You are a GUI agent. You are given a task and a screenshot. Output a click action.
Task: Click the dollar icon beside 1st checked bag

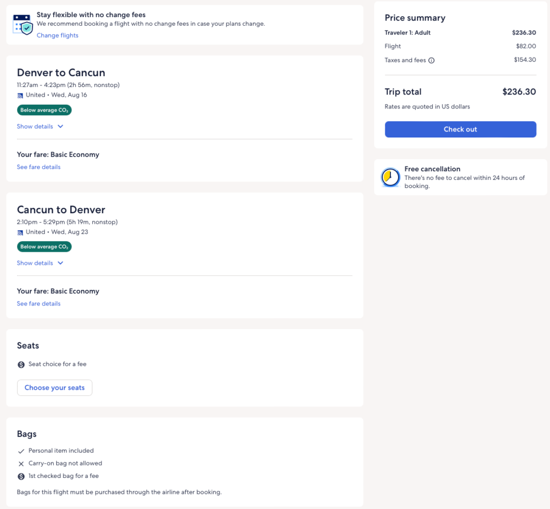(21, 476)
